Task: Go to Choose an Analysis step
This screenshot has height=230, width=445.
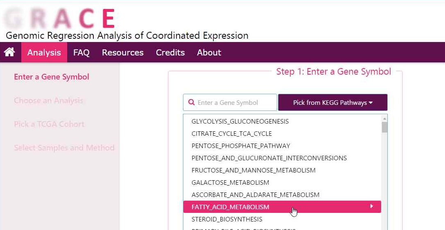Action: pyautogui.click(x=48, y=100)
